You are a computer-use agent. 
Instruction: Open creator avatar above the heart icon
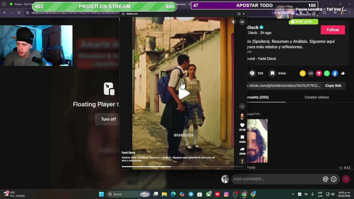(242, 116)
